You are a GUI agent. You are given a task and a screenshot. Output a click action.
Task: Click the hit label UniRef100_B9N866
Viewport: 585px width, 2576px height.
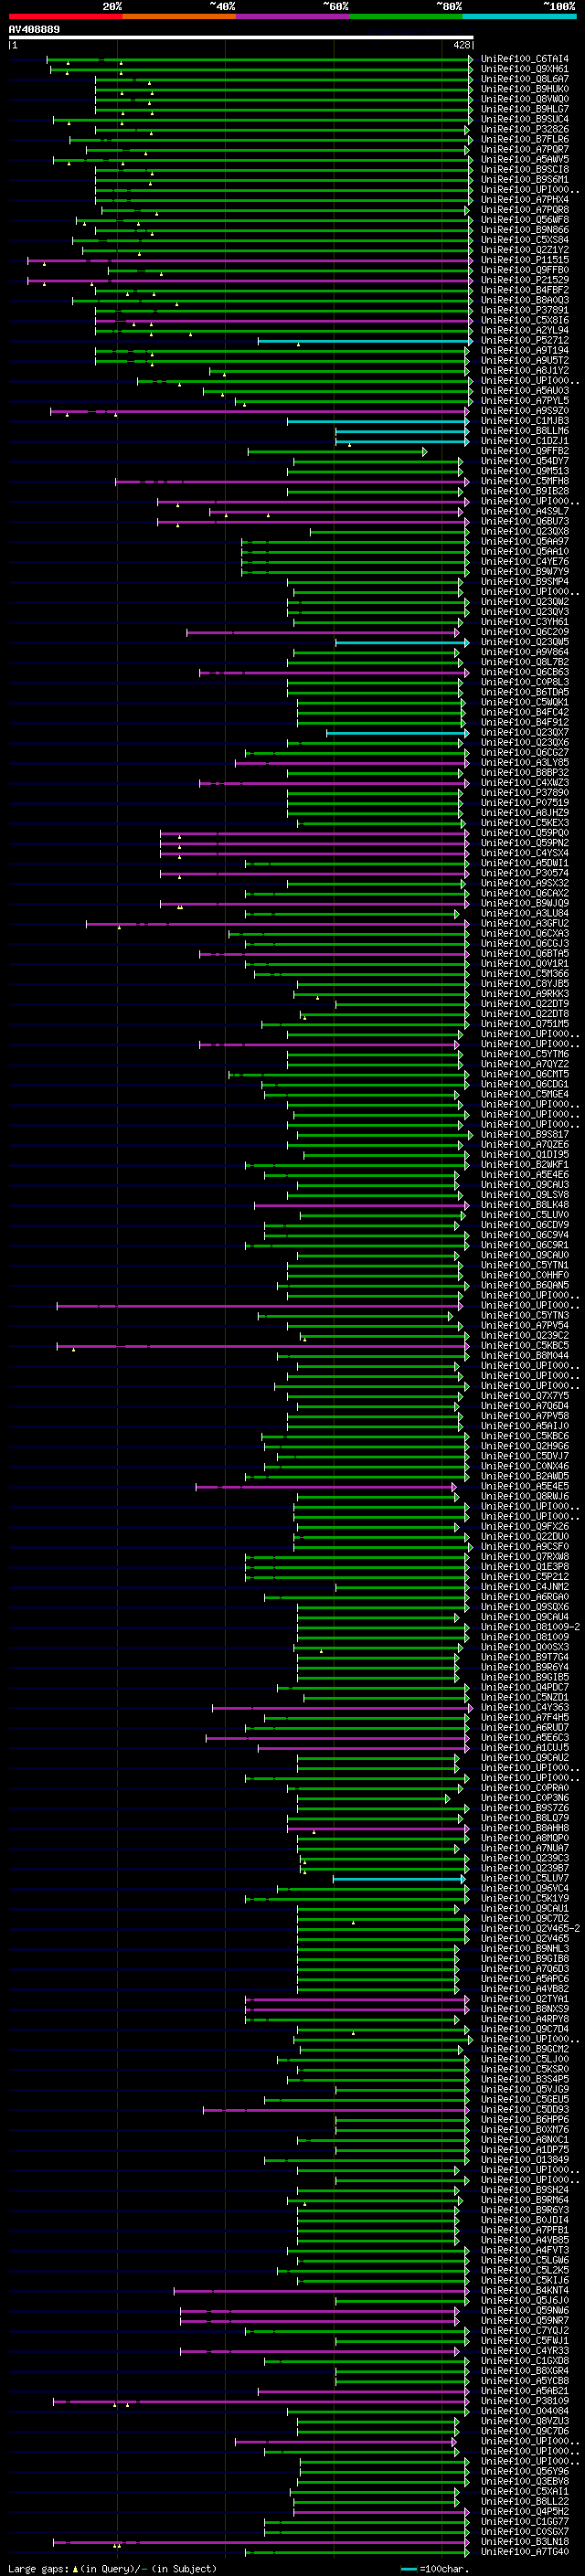(525, 231)
